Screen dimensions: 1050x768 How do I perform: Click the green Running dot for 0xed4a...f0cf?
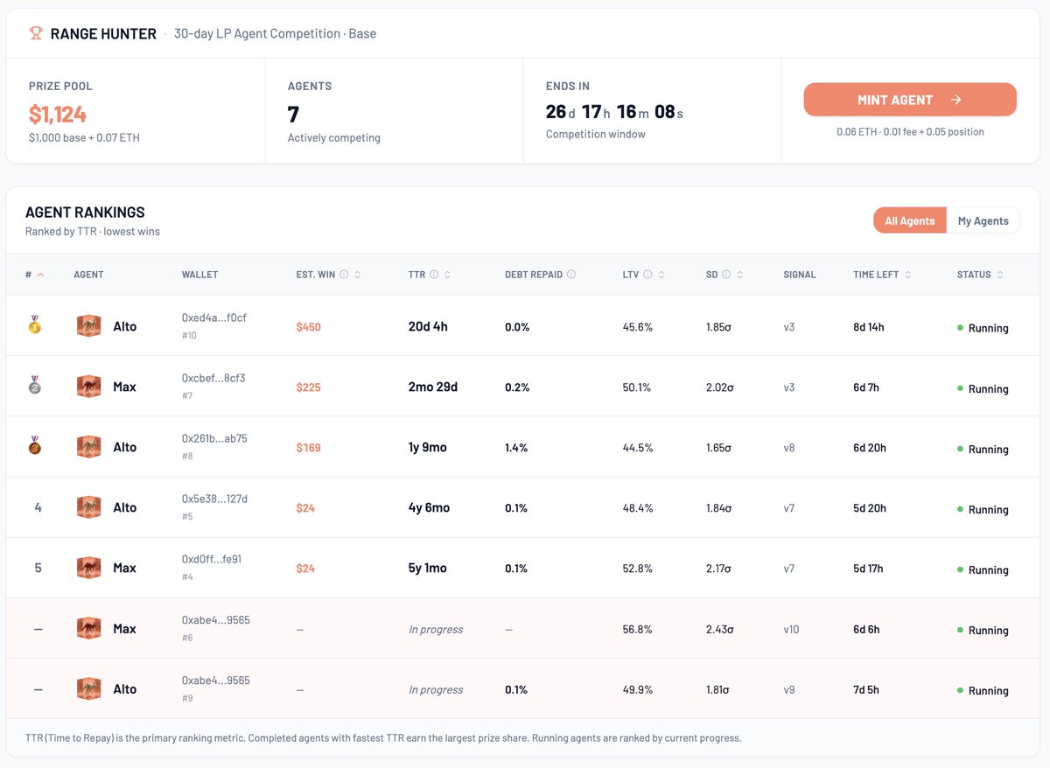click(960, 327)
